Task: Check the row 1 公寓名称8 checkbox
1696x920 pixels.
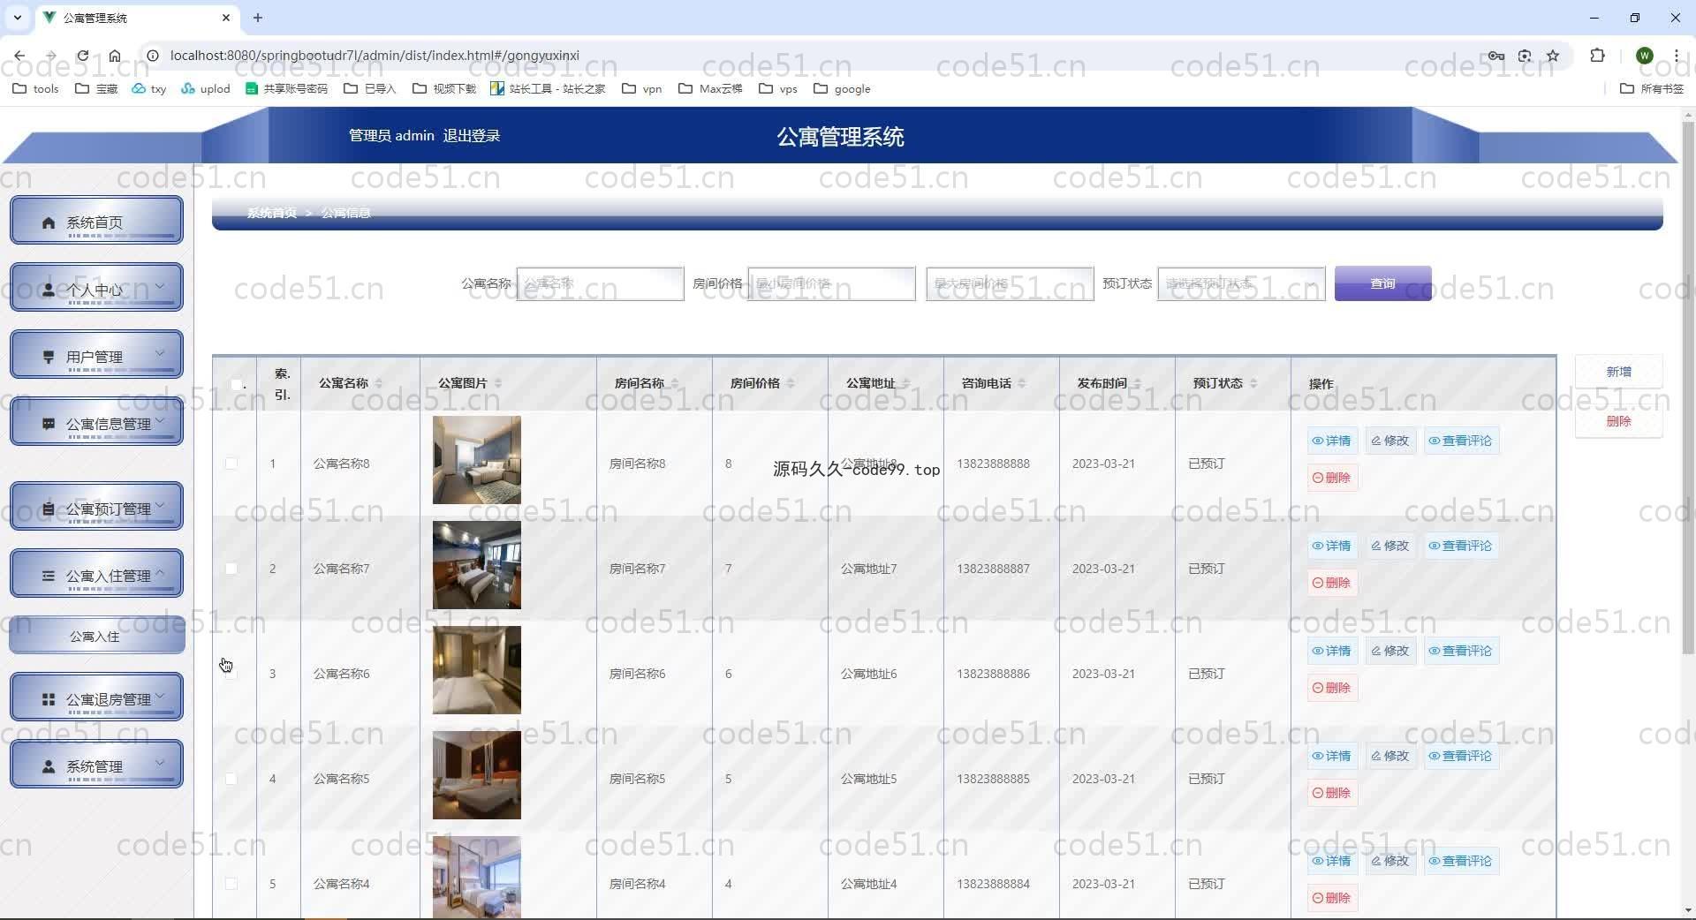Action: pyautogui.click(x=231, y=463)
